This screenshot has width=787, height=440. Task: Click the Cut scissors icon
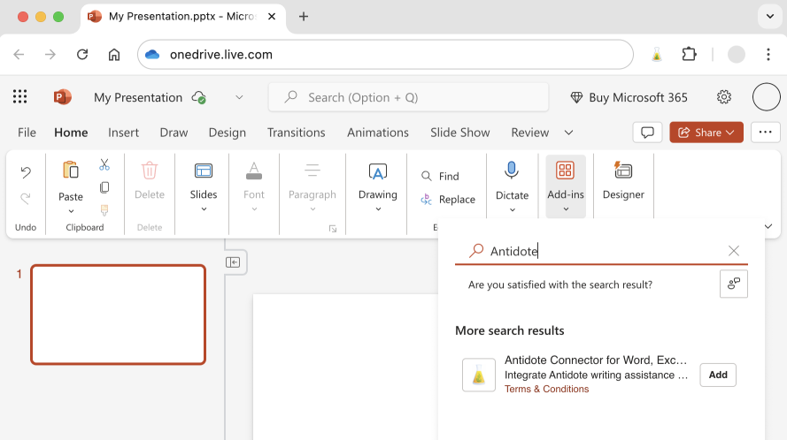104,165
